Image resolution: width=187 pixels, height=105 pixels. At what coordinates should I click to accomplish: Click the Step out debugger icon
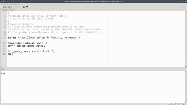(x=19, y=7)
